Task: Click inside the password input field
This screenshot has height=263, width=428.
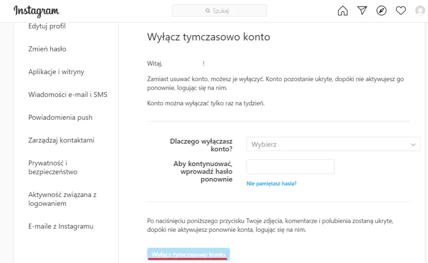Action: coord(290,167)
